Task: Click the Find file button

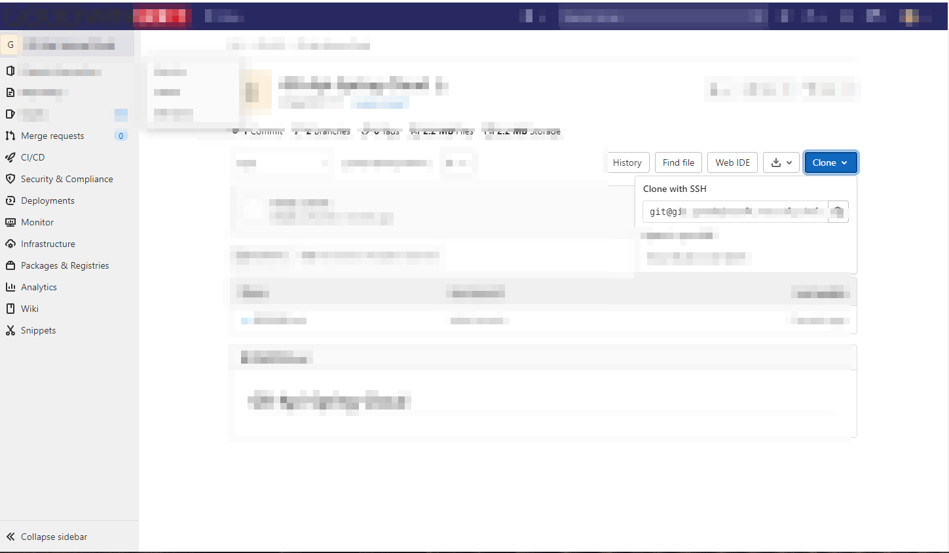Action: coord(678,162)
